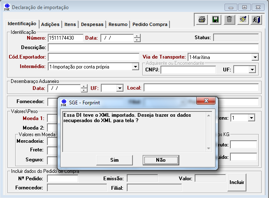Click the brush clear-form icon
Image resolution: width=269 pixels, height=198 pixels.
tap(243, 20)
